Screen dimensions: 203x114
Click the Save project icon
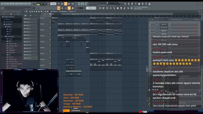[139, 4]
